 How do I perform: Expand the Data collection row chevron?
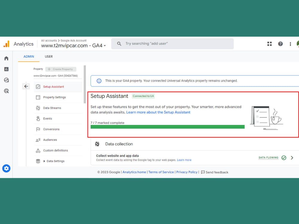pyautogui.click(x=292, y=157)
